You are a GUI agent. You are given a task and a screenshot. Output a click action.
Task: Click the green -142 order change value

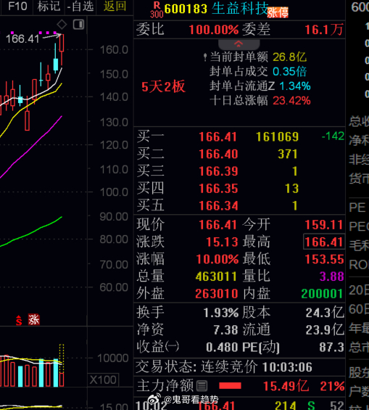point(333,136)
